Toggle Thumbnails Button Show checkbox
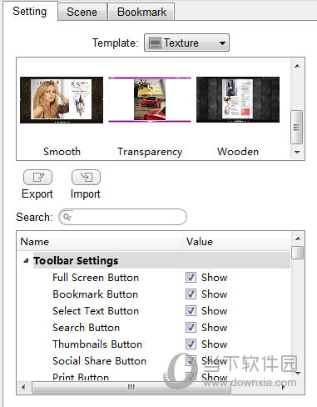 [191, 344]
